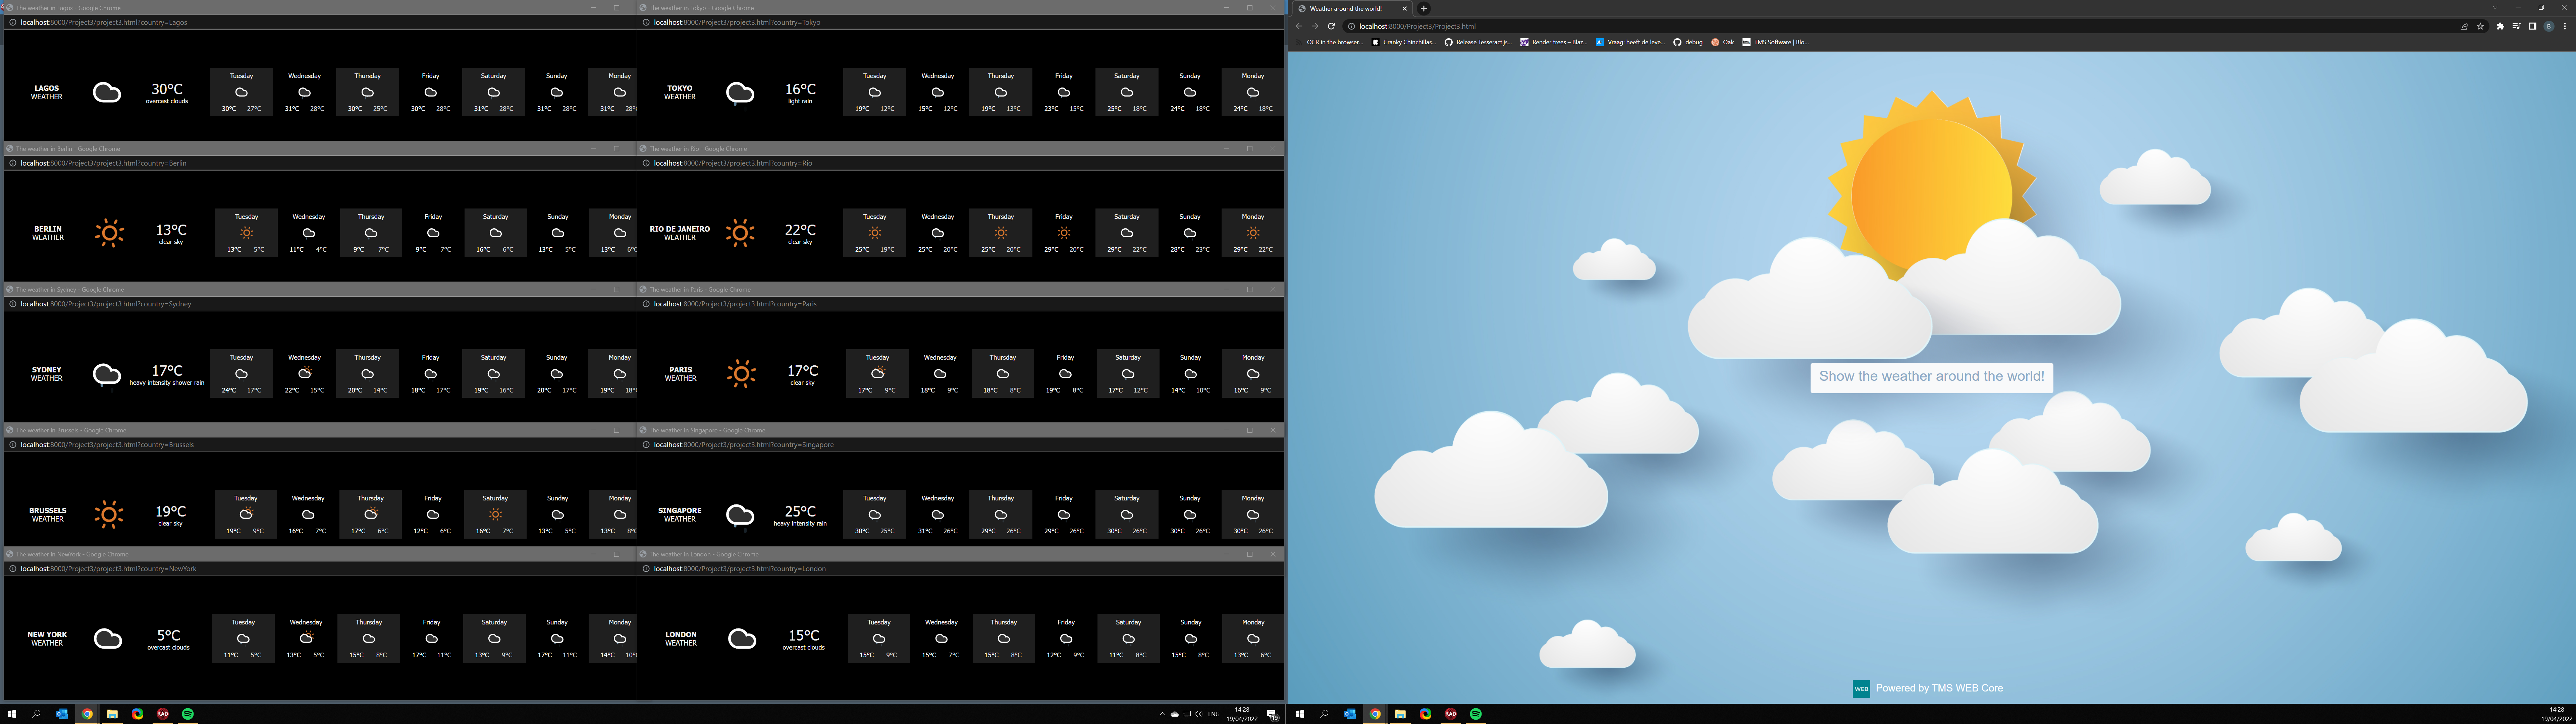Go forward in the main Chrome window
This screenshot has width=2576, height=724.
pos(1315,26)
